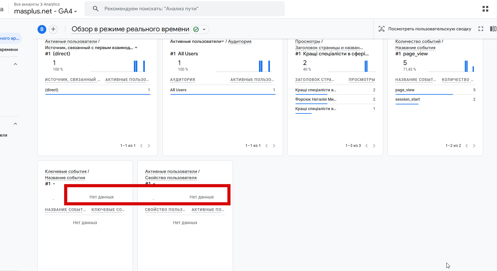
Task: Sort by 'КОЛИЧЕСТВО' column header
Action: click(x=458, y=80)
